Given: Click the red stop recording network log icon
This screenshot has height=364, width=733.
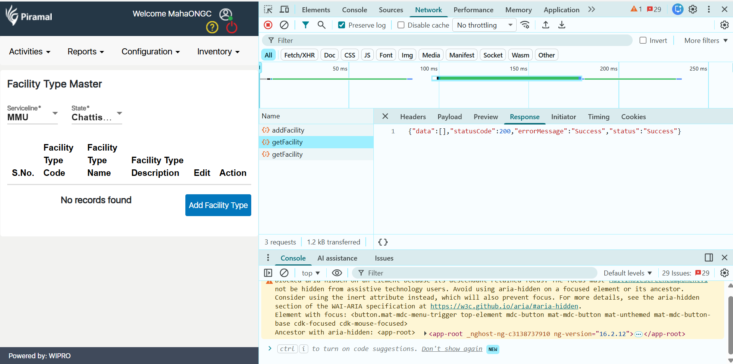Looking at the screenshot, I should [x=268, y=25].
